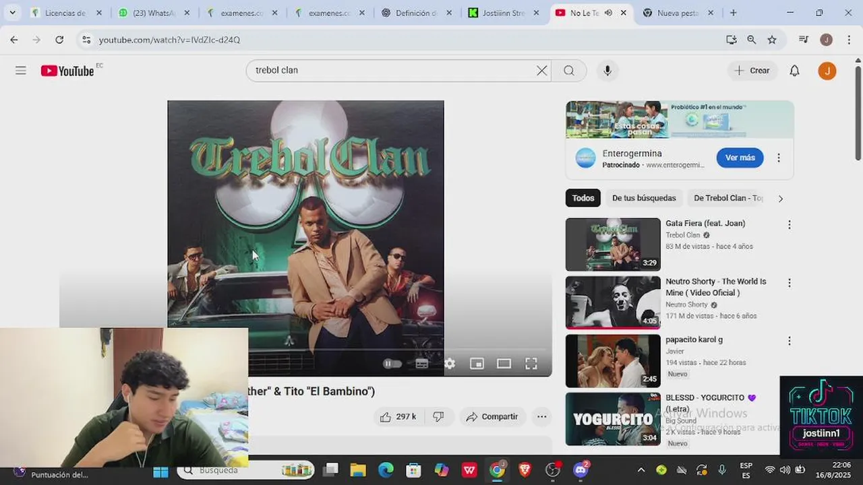Like the video with 297 k

pos(398,417)
